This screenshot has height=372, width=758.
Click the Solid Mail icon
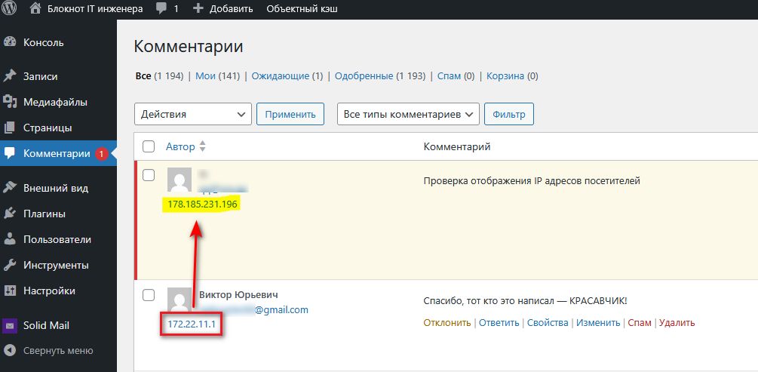click(10, 326)
